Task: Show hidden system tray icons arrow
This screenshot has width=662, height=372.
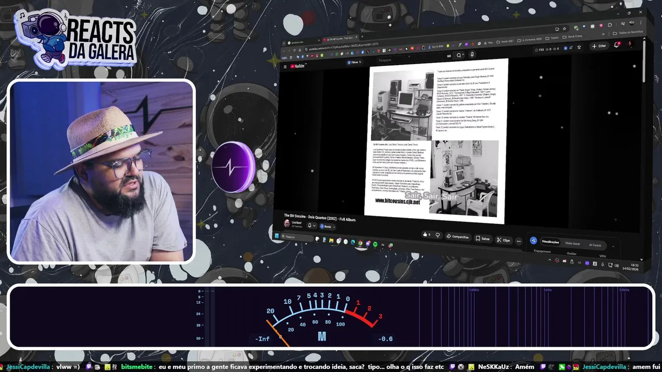Action: coord(549,260)
